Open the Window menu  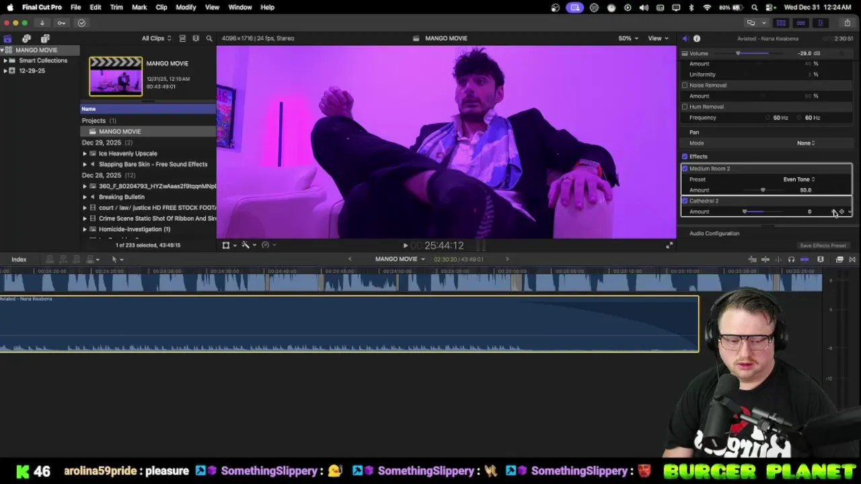(240, 7)
